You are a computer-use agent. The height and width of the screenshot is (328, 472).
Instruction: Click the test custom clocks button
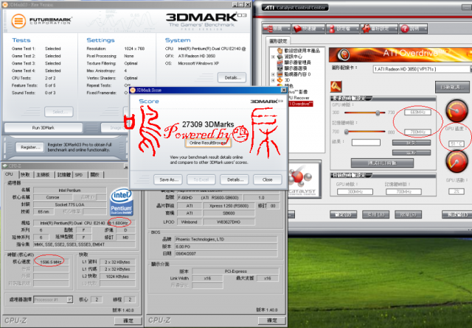(x=382, y=163)
